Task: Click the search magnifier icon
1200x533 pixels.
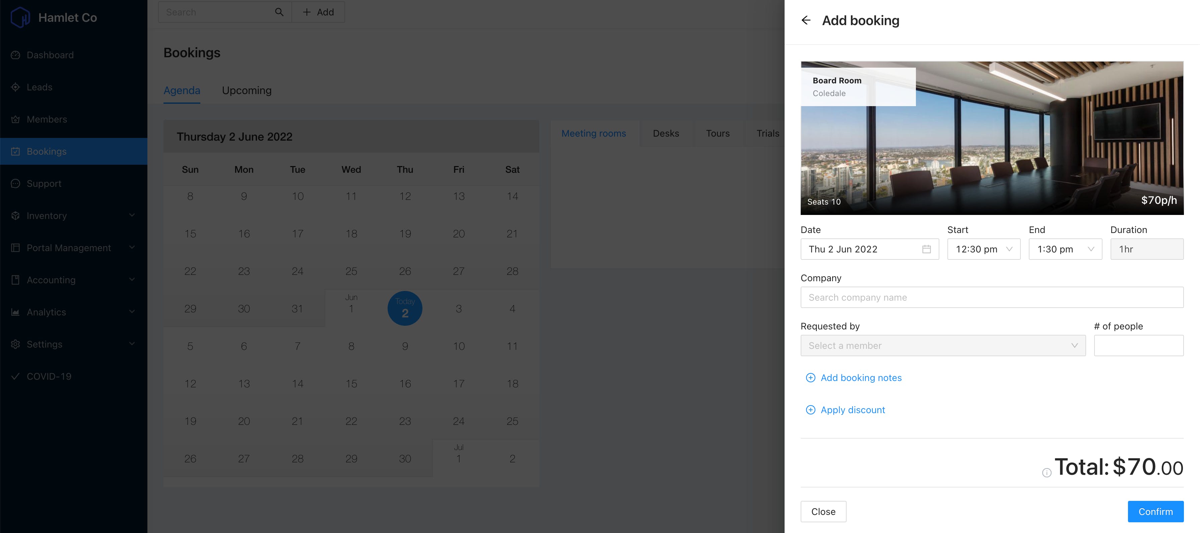Action: pyautogui.click(x=279, y=12)
